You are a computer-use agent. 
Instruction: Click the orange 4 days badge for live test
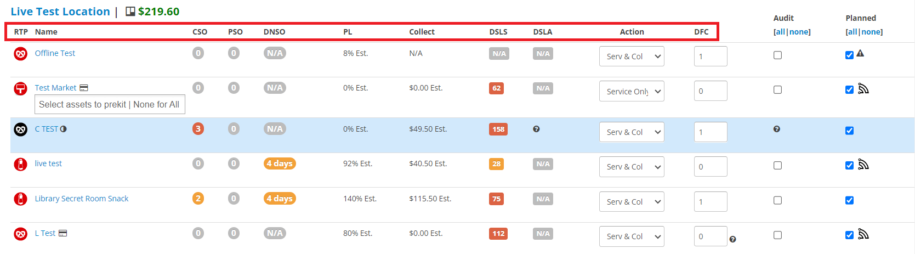(x=280, y=163)
